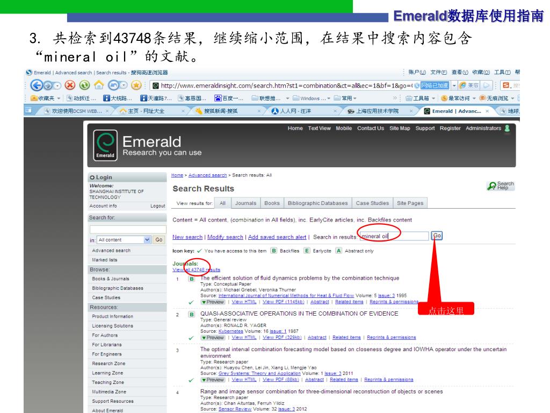This screenshot has height=413, width=550.
Task: Click the Backfiles B icon key
Action: tap(273, 251)
